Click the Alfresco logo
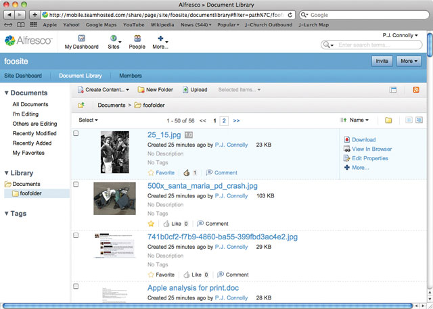 tap(28, 41)
